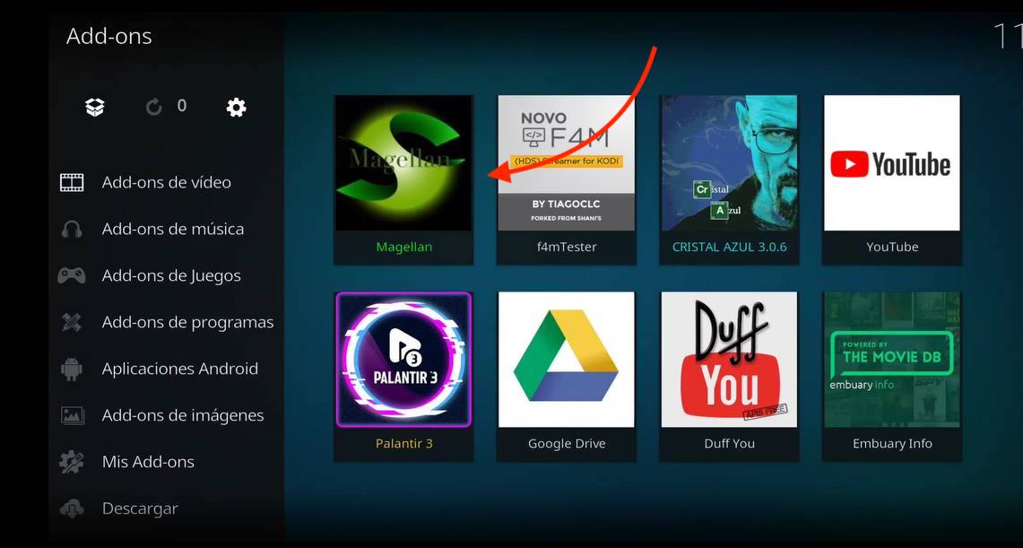Image resolution: width=1023 pixels, height=548 pixels.
Task: Select Add-ons de Juegos
Action: (171, 275)
